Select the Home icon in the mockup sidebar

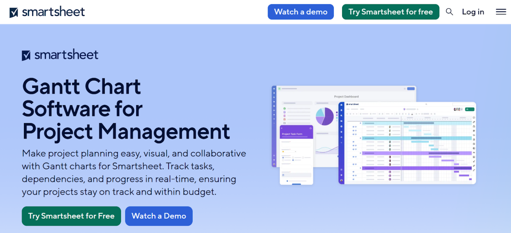coord(341,105)
